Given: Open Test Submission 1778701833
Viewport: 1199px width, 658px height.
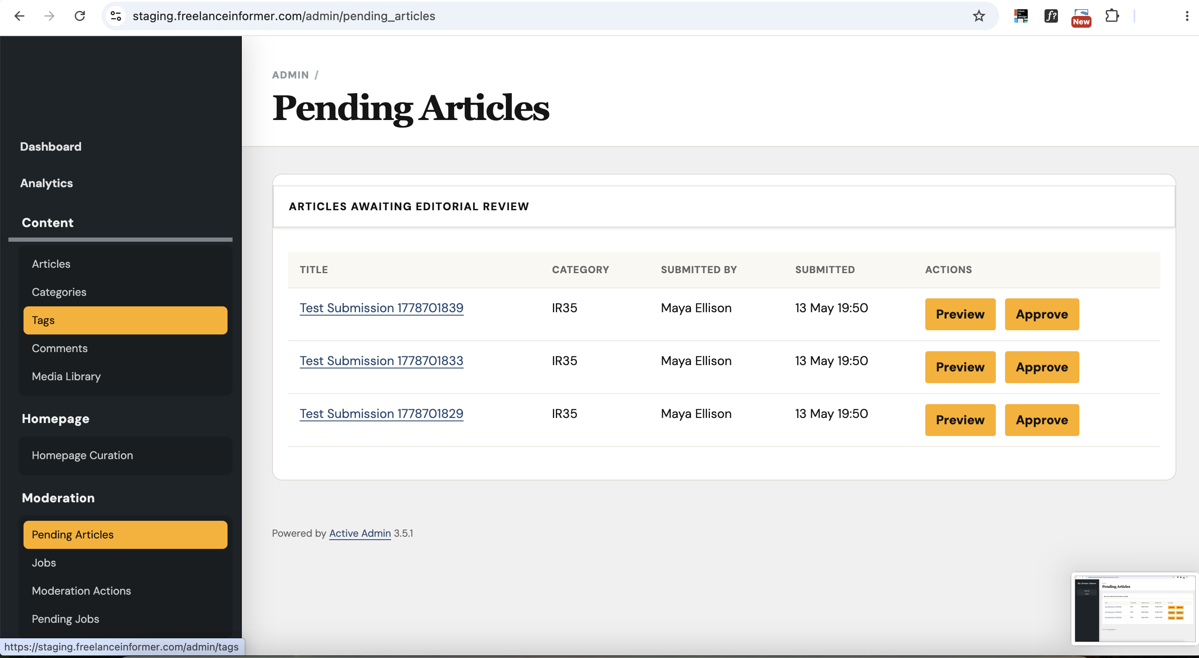Looking at the screenshot, I should tap(381, 360).
